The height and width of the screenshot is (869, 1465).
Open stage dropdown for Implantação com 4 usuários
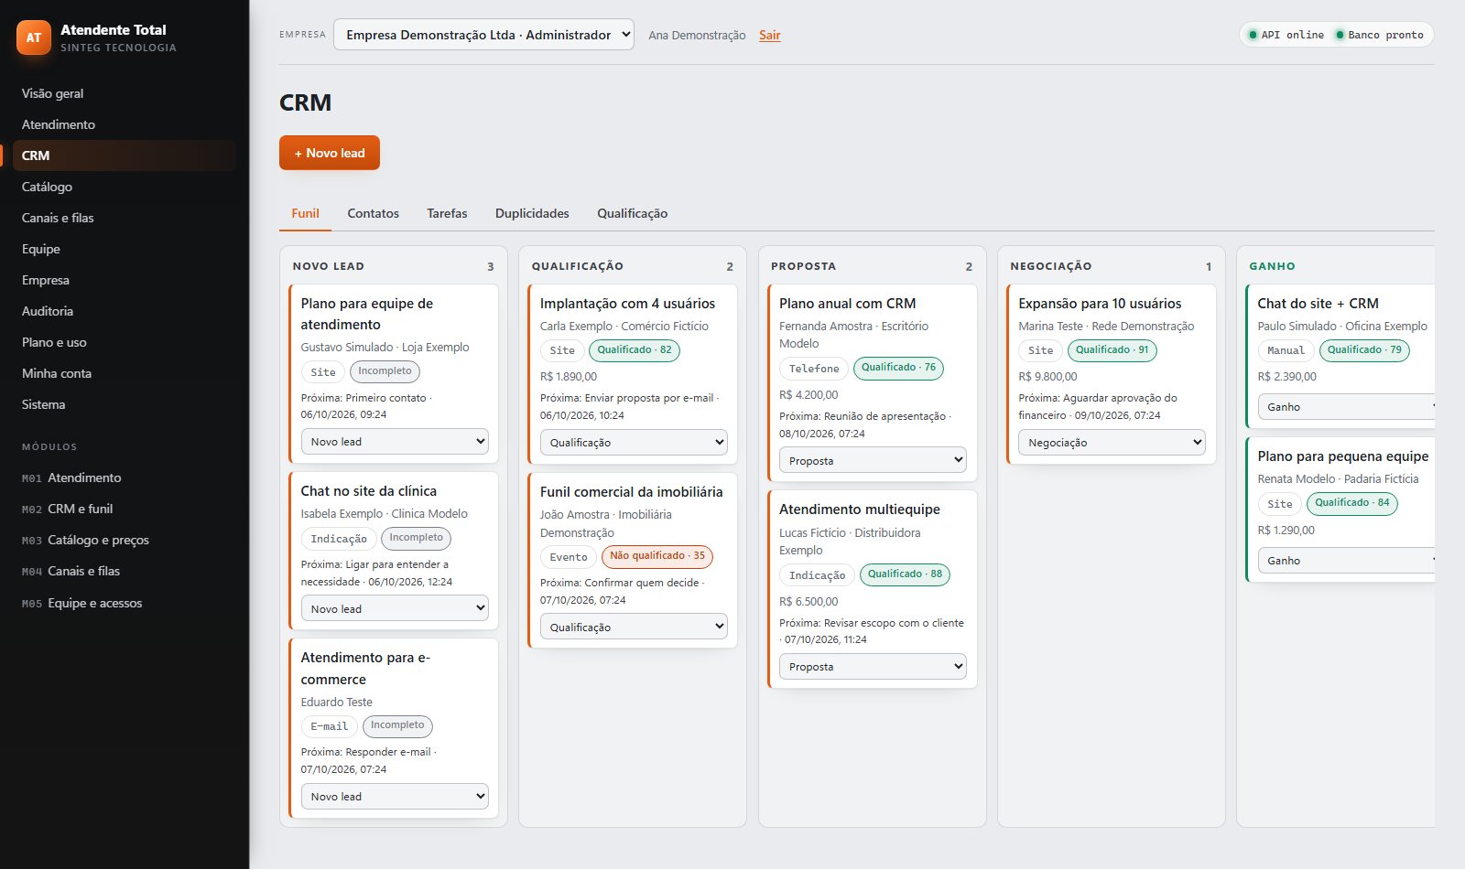tap(634, 443)
